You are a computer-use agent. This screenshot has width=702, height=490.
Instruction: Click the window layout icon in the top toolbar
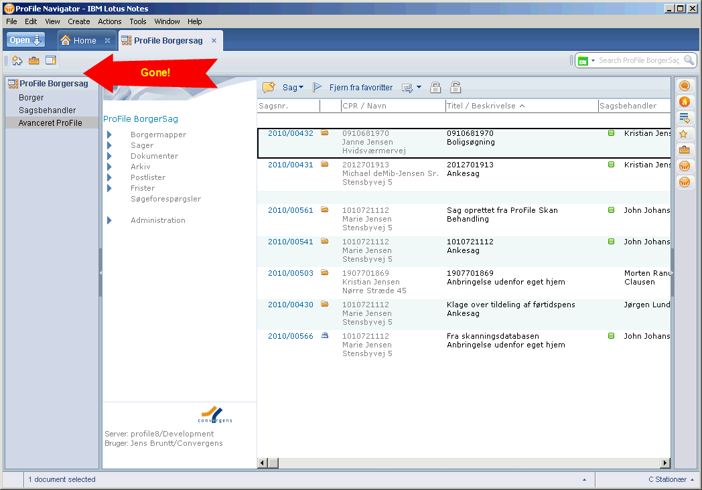click(51, 61)
